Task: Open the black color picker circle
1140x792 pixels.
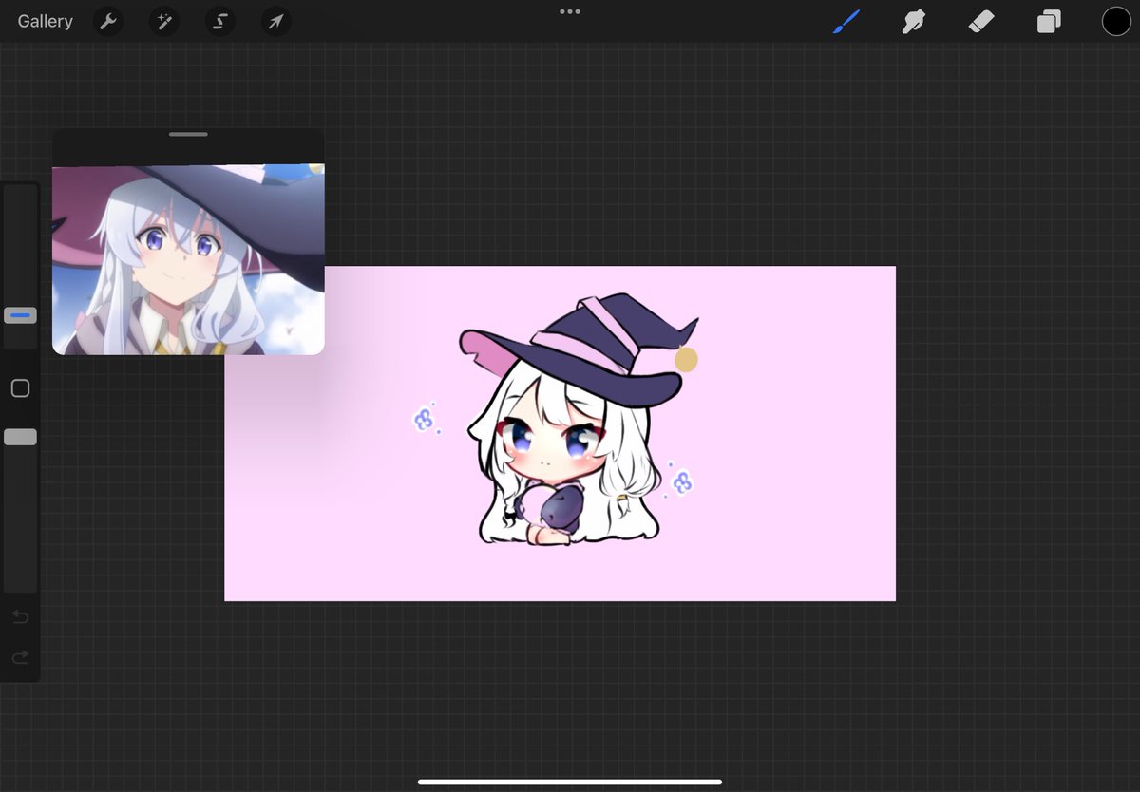Action: click(1116, 21)
